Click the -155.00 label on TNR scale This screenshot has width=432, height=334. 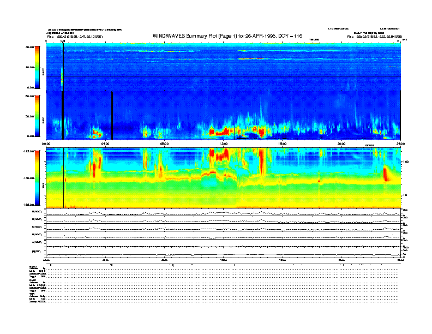28,205
